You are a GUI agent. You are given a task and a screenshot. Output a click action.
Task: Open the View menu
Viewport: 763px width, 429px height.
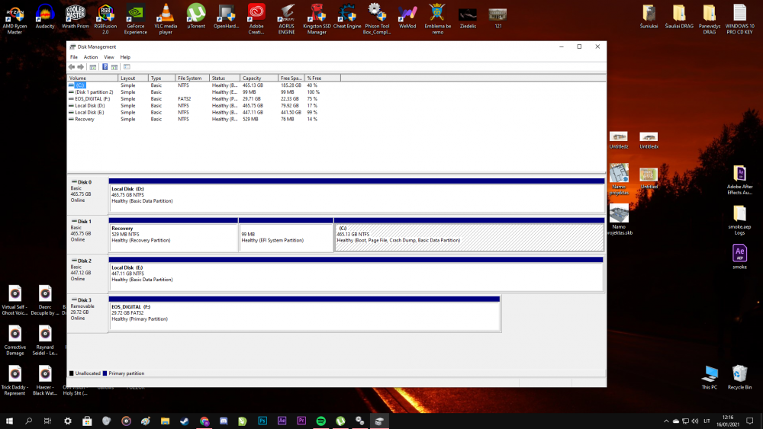point(109,57)
